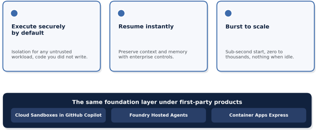The image size is (316, 130).
Task: Click the text about isolating untrusted workloads
Action: pyautogui.click(x=49, y=54)
